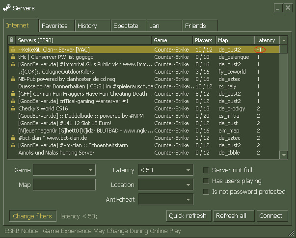Click lock icon on KeKeXiLi Clan server row
The width and height of the screenshot is (296, 238).
(13, 50)
